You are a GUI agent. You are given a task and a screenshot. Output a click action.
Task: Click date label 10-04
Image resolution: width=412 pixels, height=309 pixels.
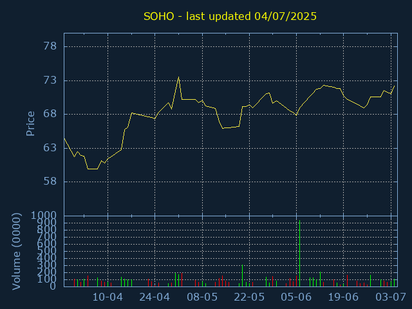(108, 297)
